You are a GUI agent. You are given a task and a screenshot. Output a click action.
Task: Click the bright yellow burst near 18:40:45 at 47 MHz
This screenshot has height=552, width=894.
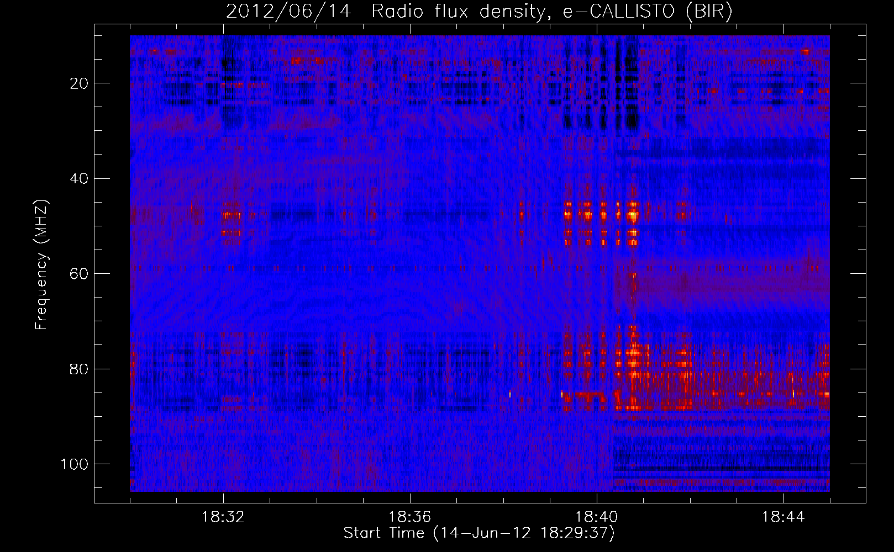(x=633, y=214)
